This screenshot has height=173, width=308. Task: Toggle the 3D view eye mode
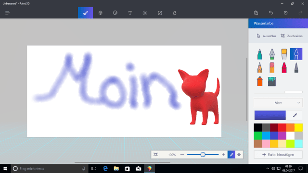239,155
